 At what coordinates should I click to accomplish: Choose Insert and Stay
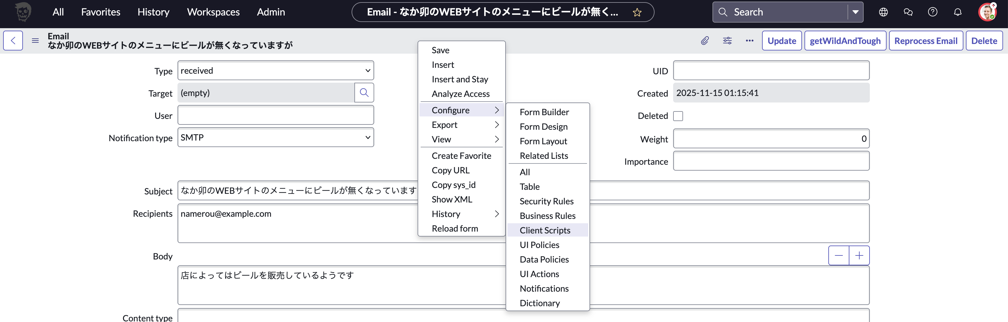pos(461,80)
